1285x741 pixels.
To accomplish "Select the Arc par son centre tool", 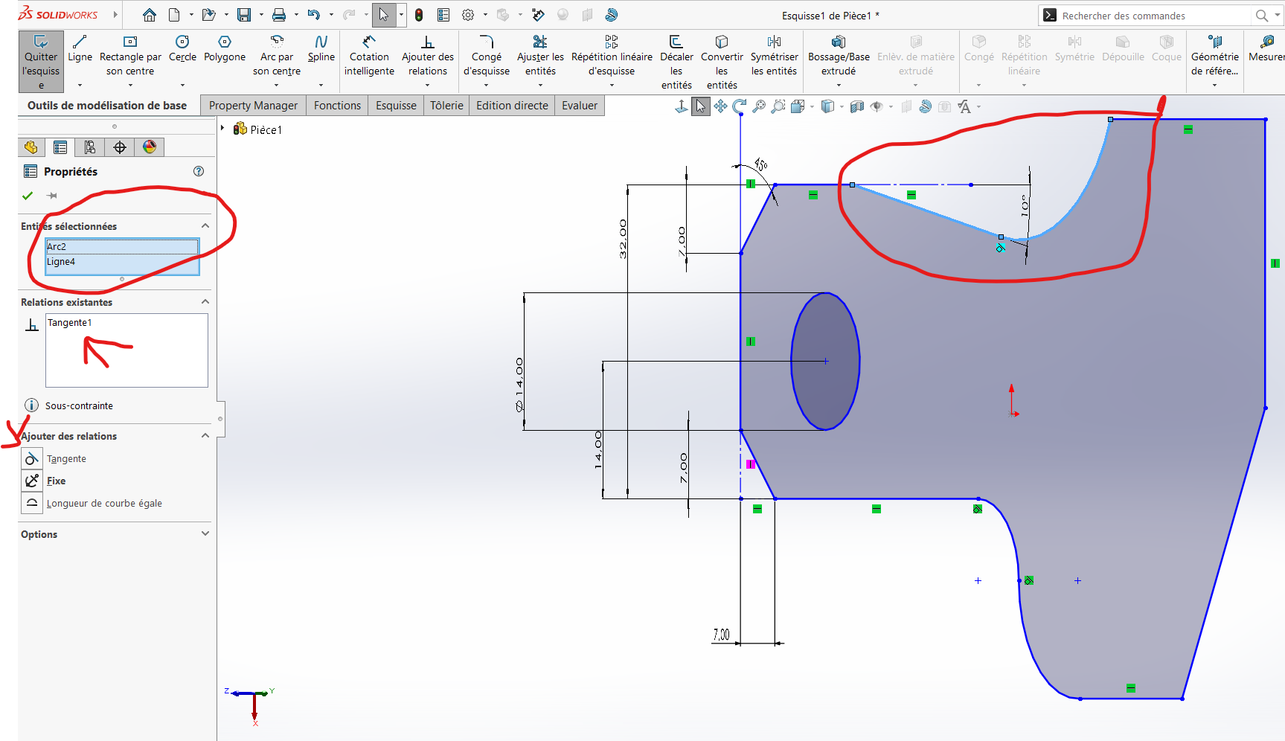I will [277, 56].
